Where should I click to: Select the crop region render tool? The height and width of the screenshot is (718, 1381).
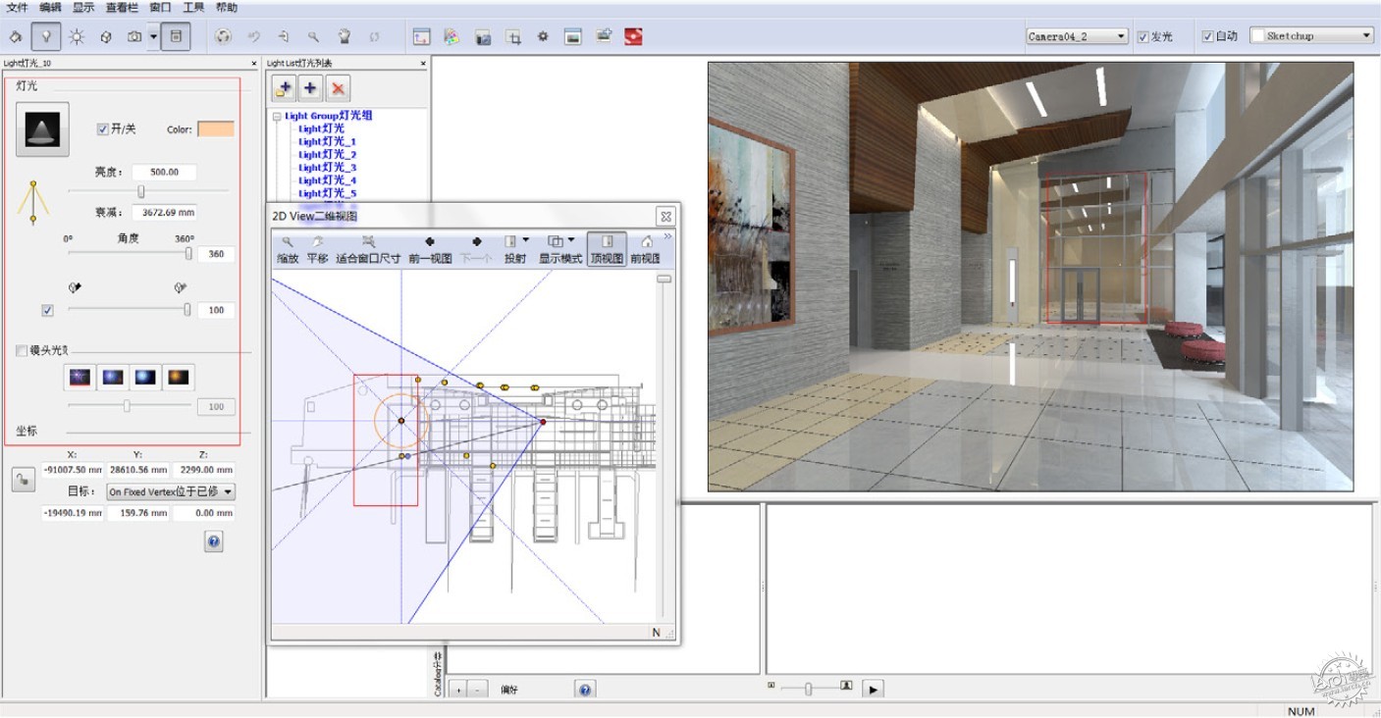pos(513,37)
